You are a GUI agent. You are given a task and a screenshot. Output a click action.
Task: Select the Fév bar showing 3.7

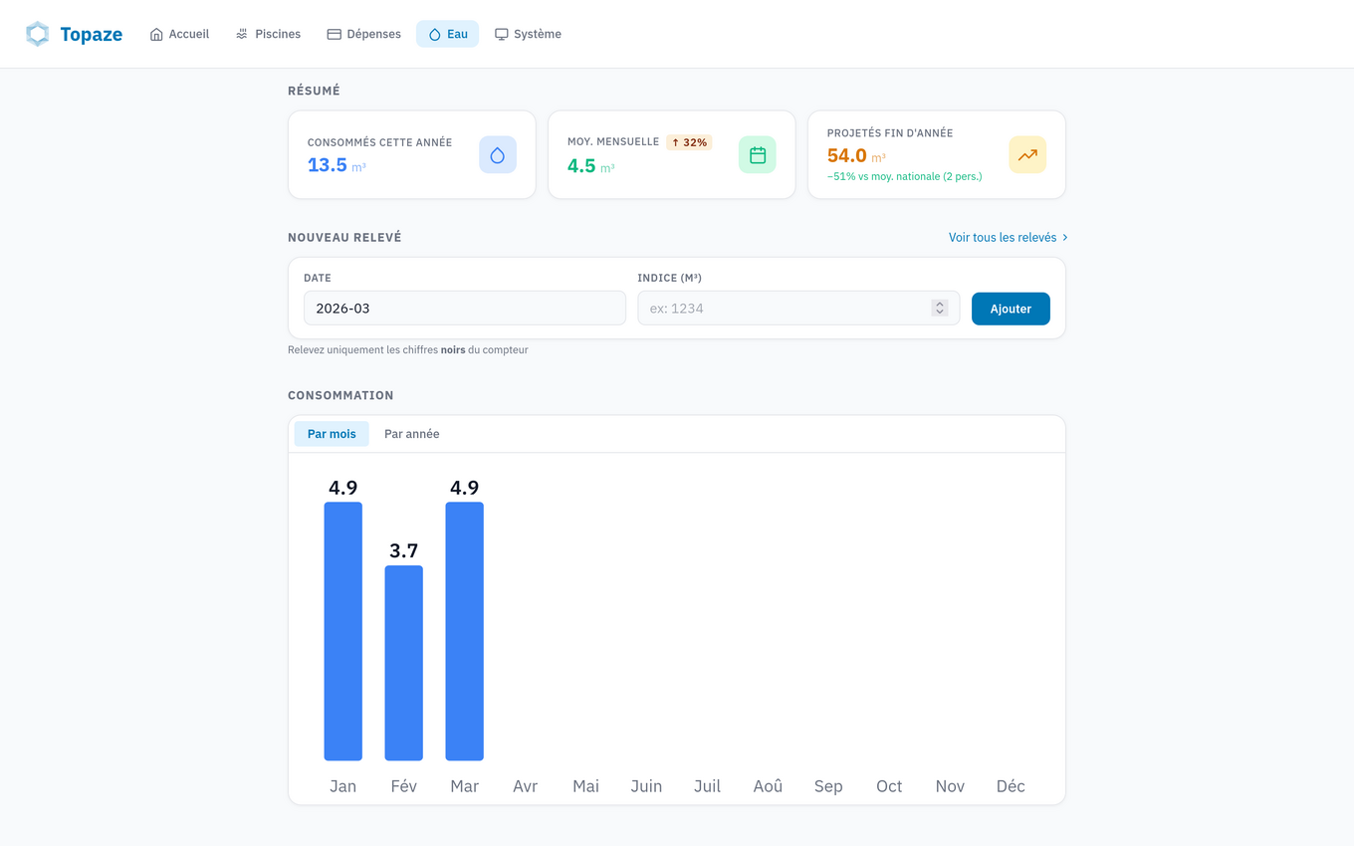tap(403, 663)
